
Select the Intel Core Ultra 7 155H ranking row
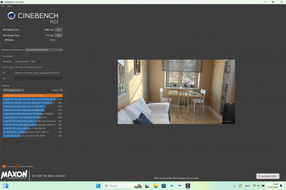tap(32, 95)
